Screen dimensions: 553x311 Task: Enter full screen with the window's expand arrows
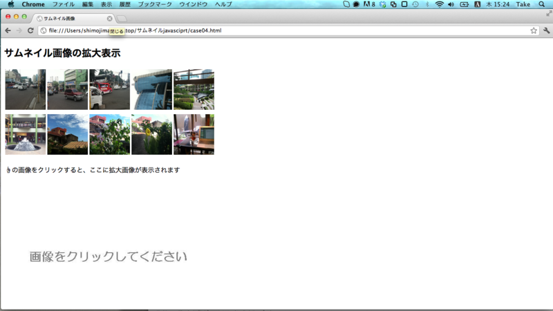click(x=549, y=14)
